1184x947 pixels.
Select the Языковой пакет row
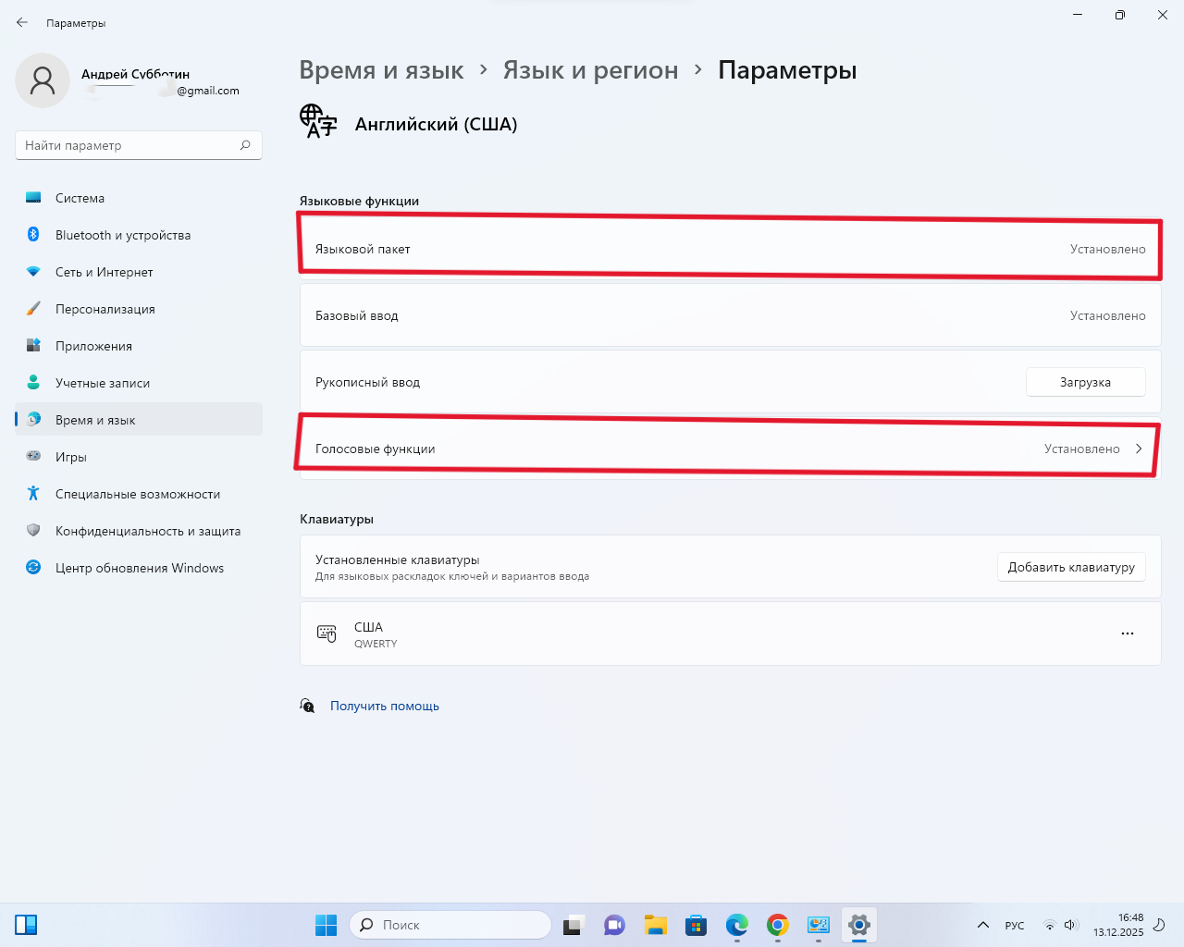[x=730, y=249]
